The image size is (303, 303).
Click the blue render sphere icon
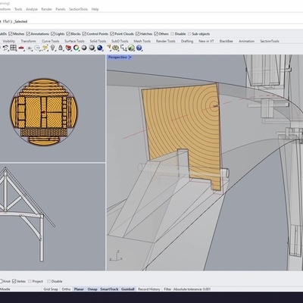point(100,48)
